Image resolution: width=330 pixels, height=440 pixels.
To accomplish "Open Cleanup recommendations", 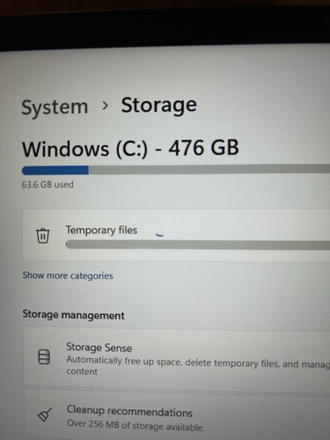I will (177, 416).
